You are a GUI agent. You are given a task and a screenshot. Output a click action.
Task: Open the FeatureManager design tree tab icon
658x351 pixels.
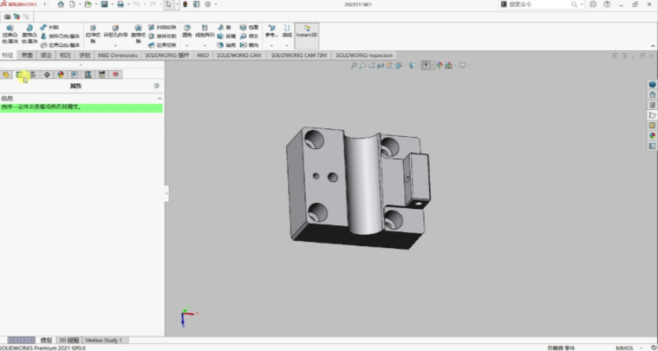tap(7, 75)
